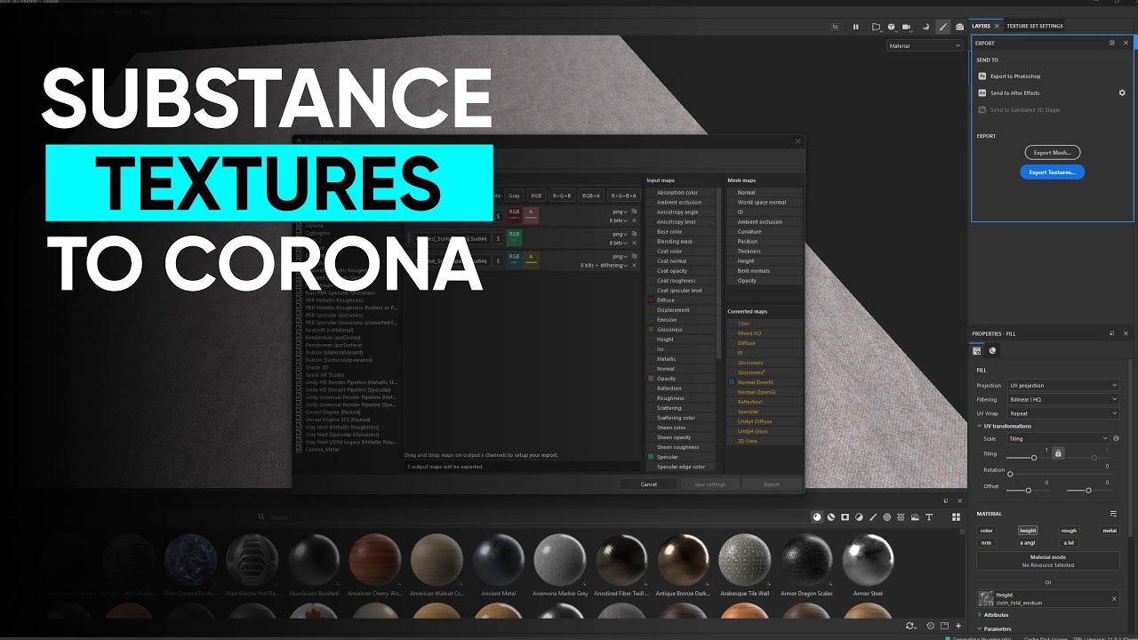The width and height of the screenshot is (1138, 640).
Task: Click the Scale info icon
Action: [x=1116, y=438]
